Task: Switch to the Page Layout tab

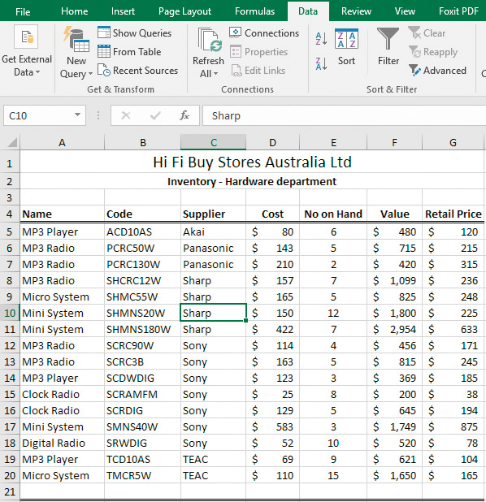Action: pos(184,11)
